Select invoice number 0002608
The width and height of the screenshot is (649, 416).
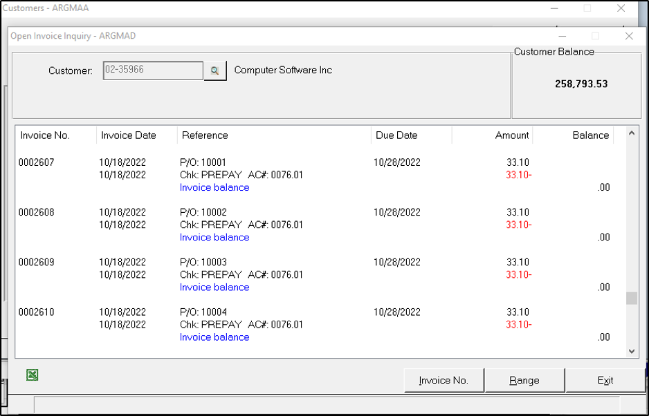[x=37, y=212]
